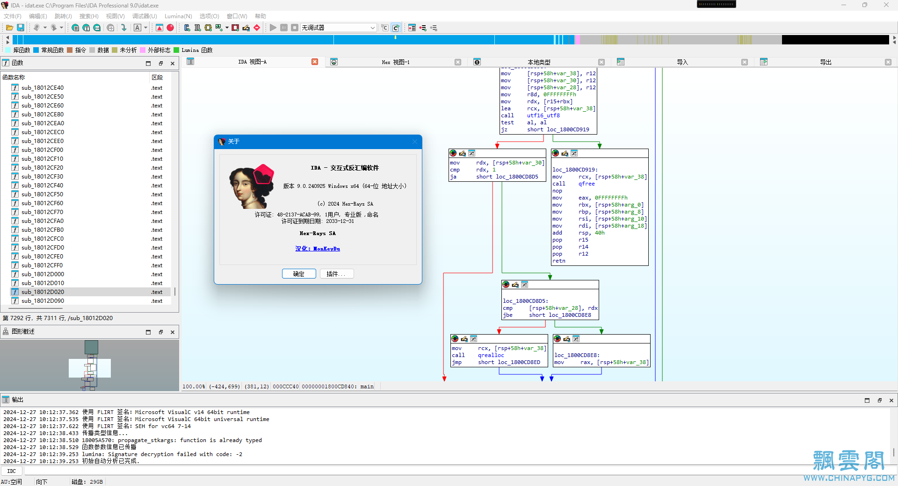The image size is (898, 486).
Task: Click the 插件... button in About dialog
Action: tap(337, 274)
